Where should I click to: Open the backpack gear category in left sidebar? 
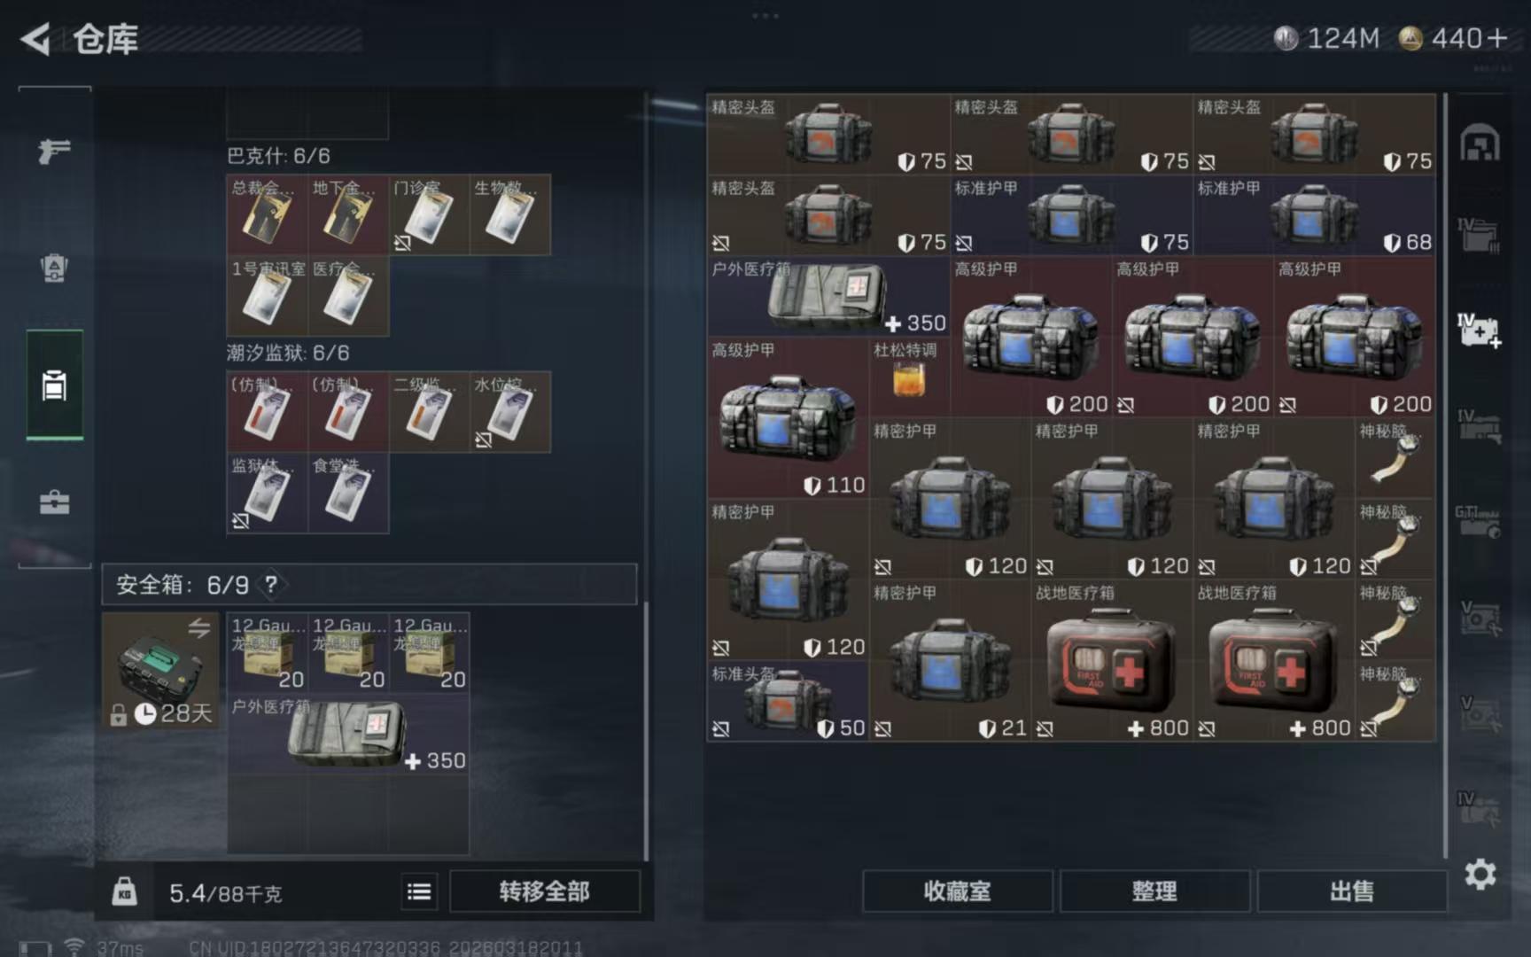54,268
